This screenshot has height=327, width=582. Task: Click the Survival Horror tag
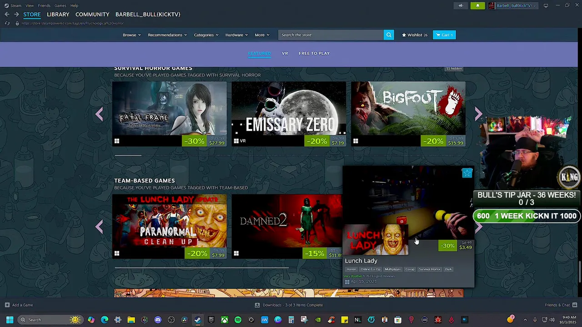click(x=430, y=269)
